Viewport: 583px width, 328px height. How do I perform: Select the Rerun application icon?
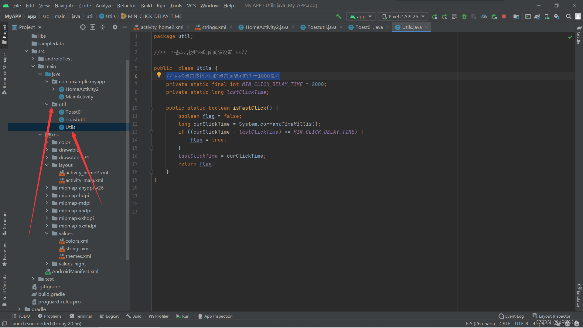click(435, 16)
